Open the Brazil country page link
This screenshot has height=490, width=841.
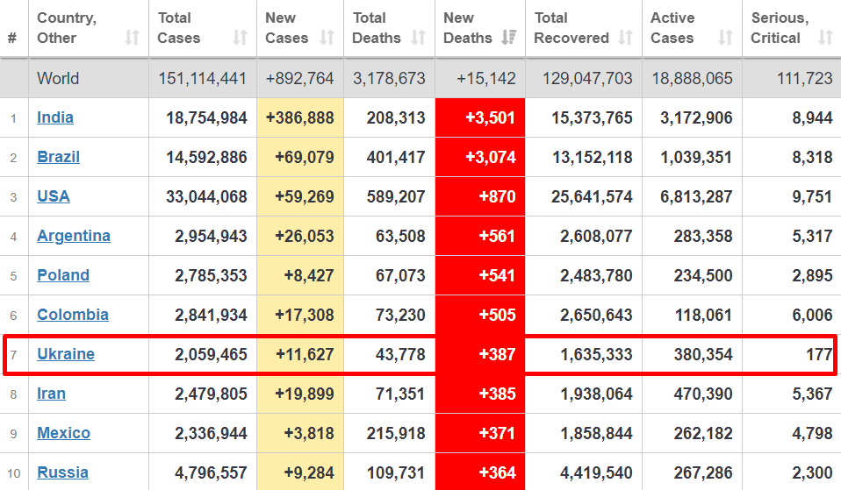click(58, 157)
